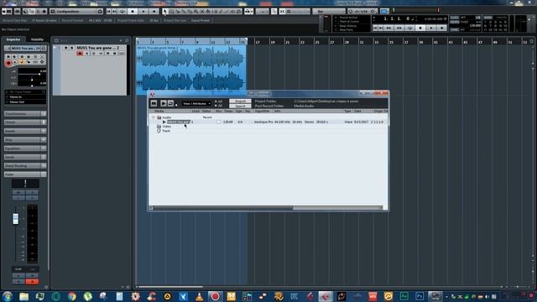This screenshot has height=302, width=537.
Task: Click the Import button in the Pool window
Action: tap(240, 101)
